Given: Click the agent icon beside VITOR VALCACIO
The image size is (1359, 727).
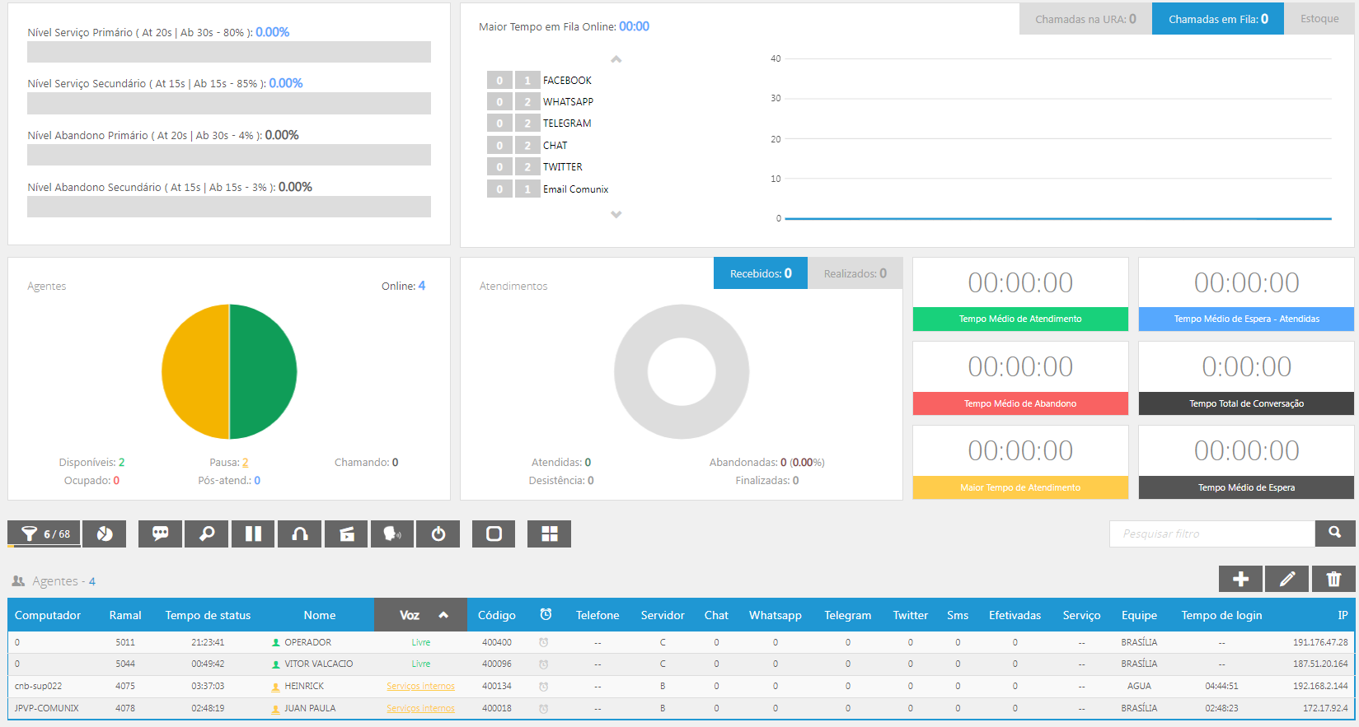Looking at the screenshot, I should click(x=276, y=664).
